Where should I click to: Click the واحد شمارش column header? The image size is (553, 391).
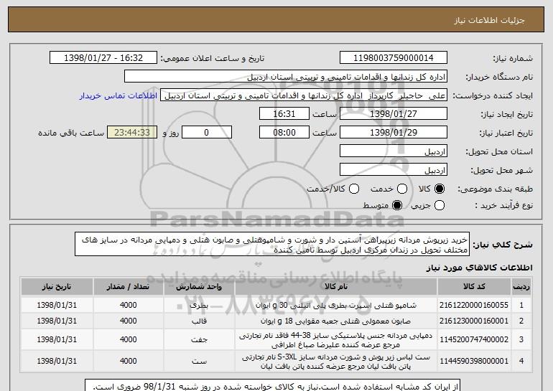point(199,287)
